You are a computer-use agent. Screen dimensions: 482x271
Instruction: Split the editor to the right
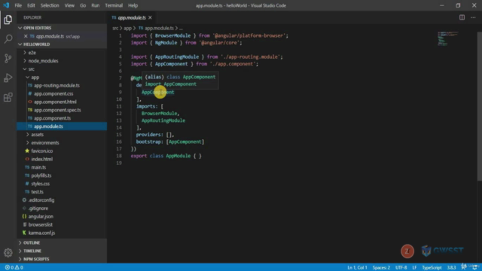pyautogui.click(x=462, y=17)
